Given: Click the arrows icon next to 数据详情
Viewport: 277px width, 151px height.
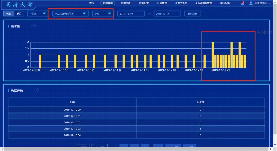Looking at the screenshot, I should tap(37, 90).
